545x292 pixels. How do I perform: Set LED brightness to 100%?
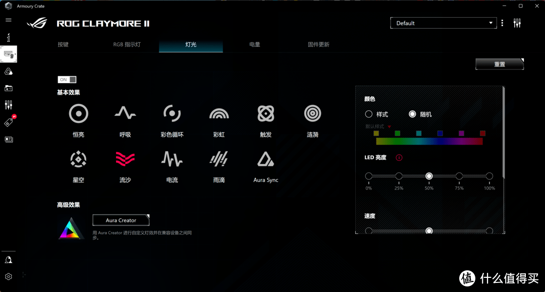click(x=489, y=176)
